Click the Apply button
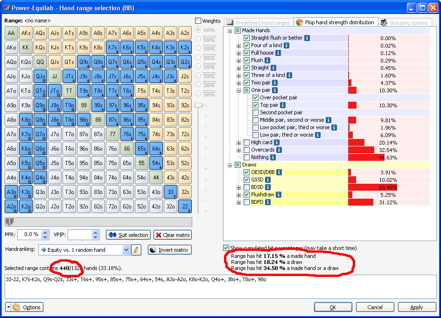441x318 pixels. (x=417, y=307)
